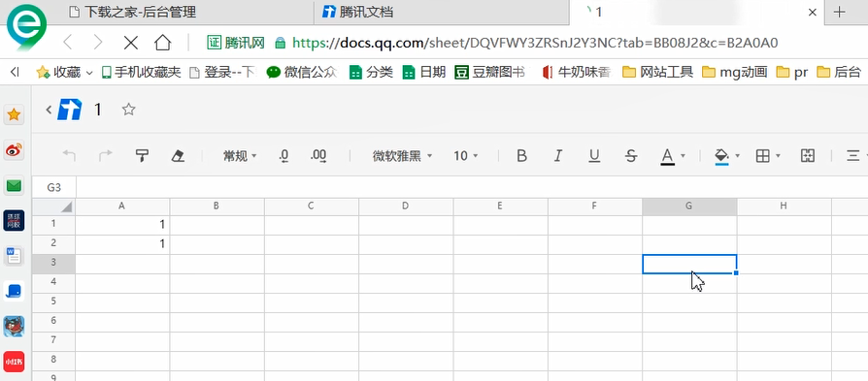Increase decimal places button
Image resolution: width=868 pixels, height=381 pixels.
coord(318,156)
